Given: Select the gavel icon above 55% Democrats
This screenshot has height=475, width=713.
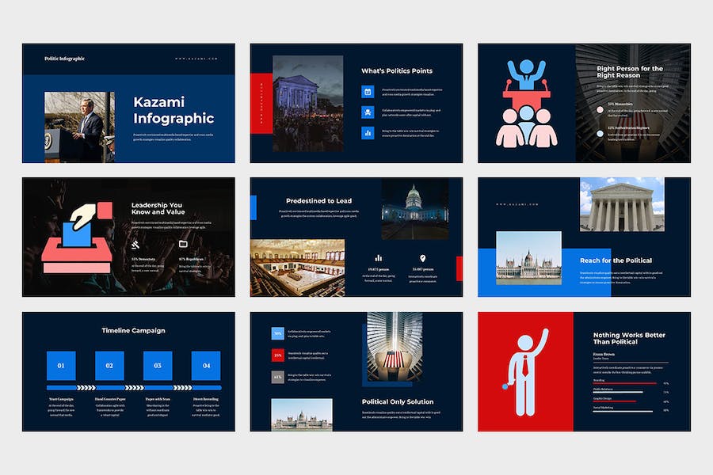Looking at the screenshot, I should coord(135,245).
